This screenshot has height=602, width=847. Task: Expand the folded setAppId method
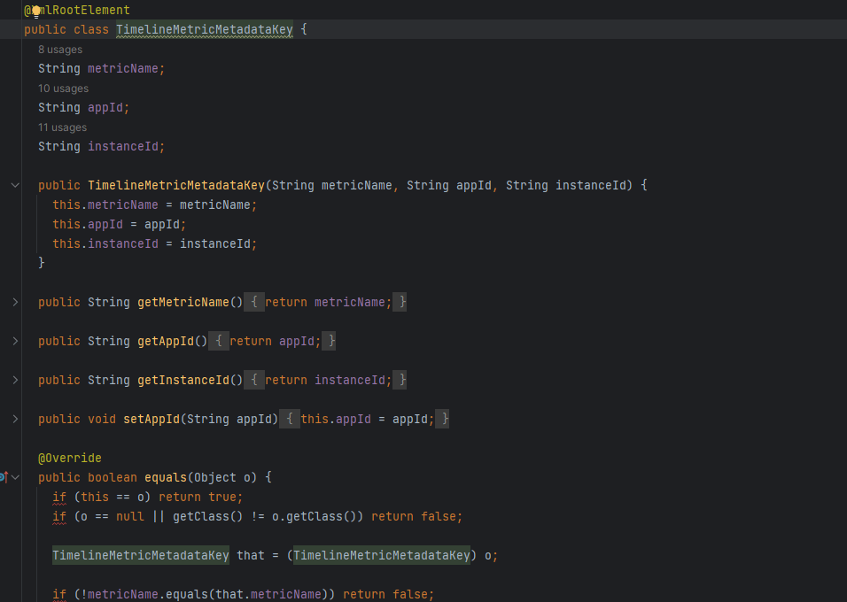15,419
